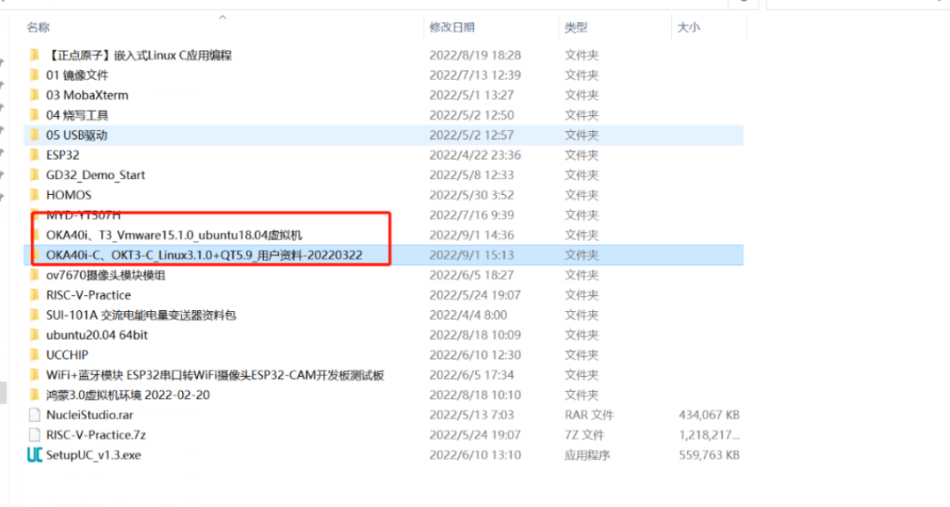The height and width of the screenshot is (507, 950).
Task: Click folder icon of ov7670摄像头模块模组
Action: pos(34,275)
